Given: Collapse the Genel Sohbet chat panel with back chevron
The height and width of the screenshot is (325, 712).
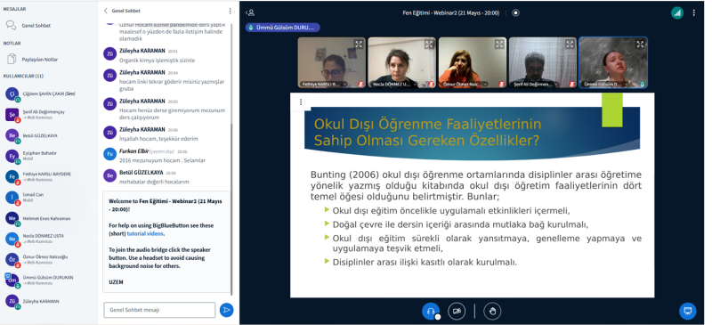Looking at the screenshot, I should tap(106, 11).
